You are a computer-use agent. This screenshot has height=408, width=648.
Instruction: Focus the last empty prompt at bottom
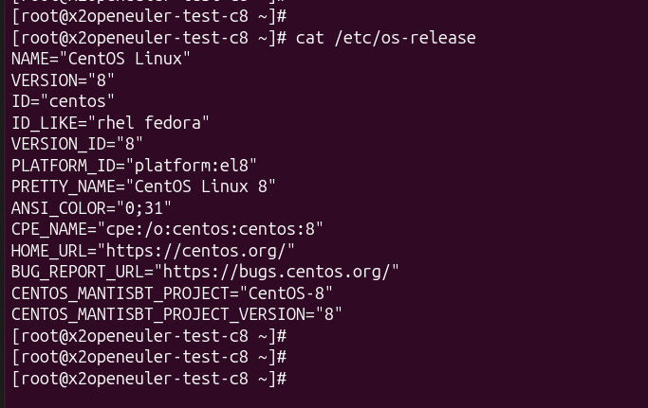[x=148, y=379]
